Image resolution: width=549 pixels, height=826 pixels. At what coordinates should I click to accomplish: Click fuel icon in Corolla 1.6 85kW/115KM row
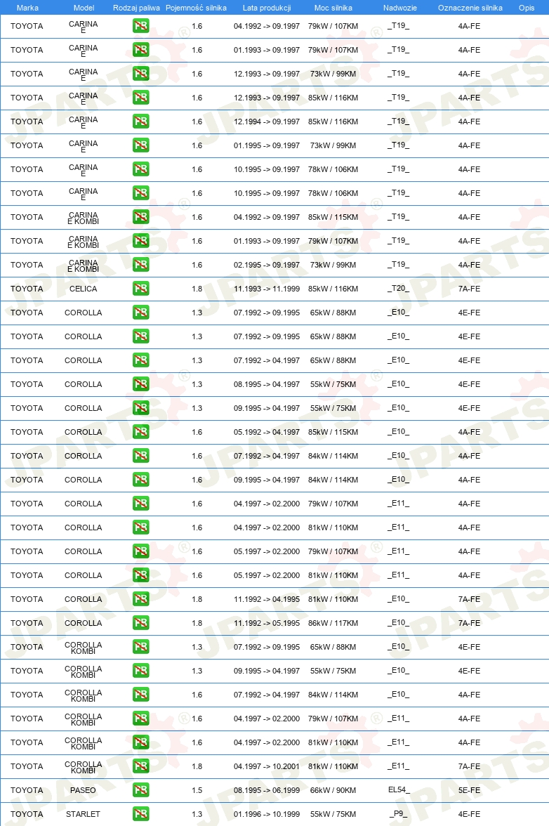pyautogui.click(x=140, y=432)
